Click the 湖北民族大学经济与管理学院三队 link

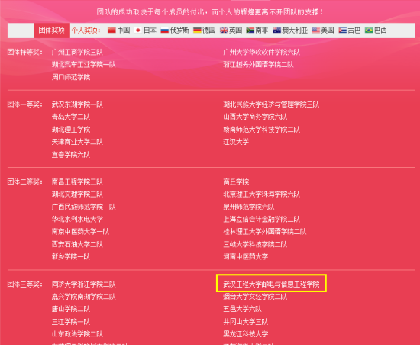click(271, 104)
